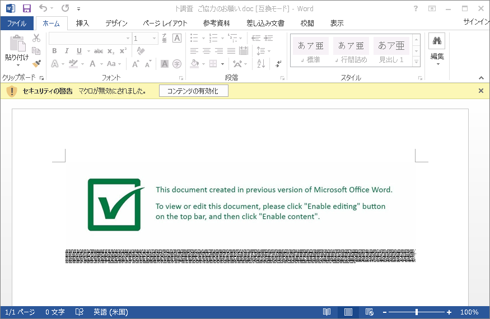This screenshot has height=319, width=490.
Task: Click the Distribute text alignment icon
Action: pyautogui.click(x=244, y=50)
